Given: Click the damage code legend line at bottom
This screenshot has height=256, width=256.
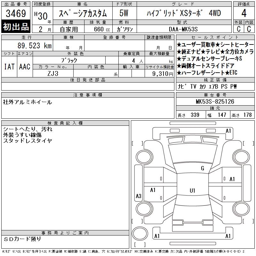Looking at the screenshot, I should pyautogui.click(x=123, y=252).
